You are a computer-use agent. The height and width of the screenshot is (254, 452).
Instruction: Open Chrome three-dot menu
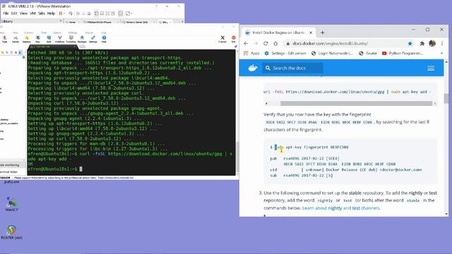[x=442, y=44]
